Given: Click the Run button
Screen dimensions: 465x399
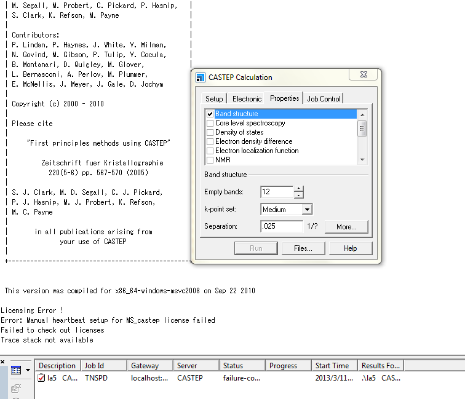Looking at the screenshot, I should (256, 248).
